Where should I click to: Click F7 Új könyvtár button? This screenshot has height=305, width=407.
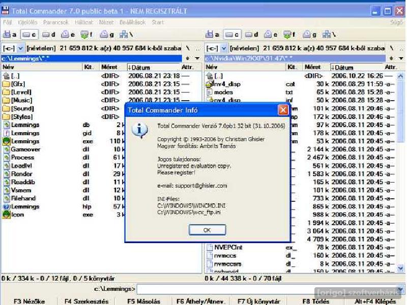click(x=259, y=301)
